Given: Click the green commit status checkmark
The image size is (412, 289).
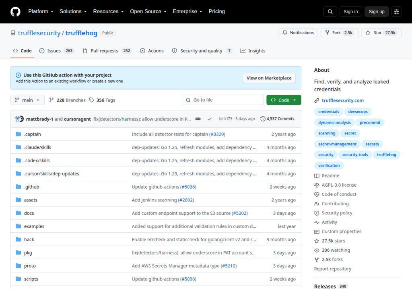Looking at the screenshot, I should tap(209, 119).
